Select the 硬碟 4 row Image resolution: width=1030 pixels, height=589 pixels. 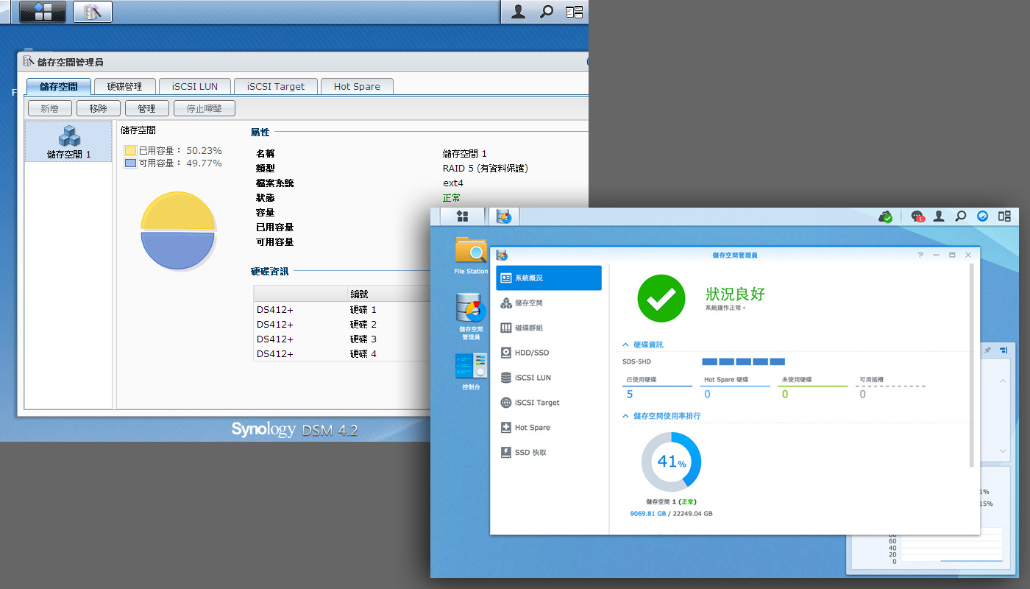[x=342, y=354]
